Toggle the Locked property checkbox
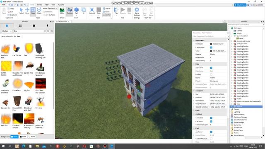 [211, 74]
